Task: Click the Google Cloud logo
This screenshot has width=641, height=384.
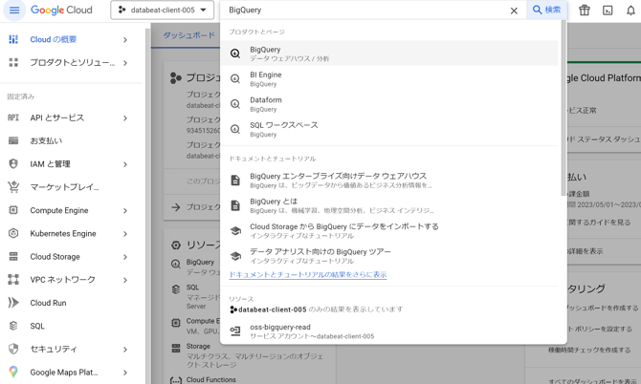Action: click(61, 11)
